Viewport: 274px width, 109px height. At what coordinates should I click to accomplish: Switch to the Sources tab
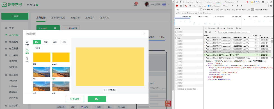point(209,2)
